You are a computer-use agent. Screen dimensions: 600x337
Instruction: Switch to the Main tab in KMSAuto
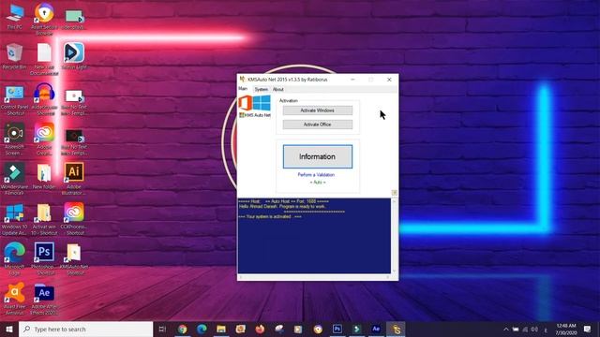pos(243,89)
